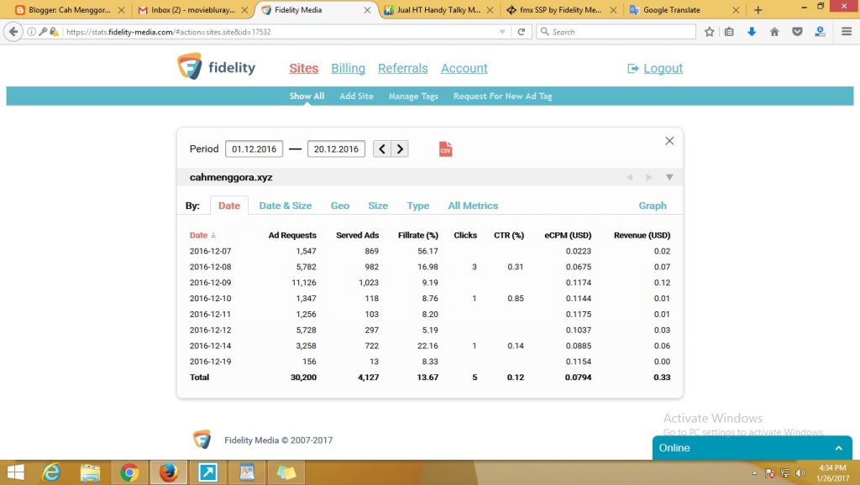This screenshot has height=485, width=860.
Task: Go to the previous period with the left arrow
Action: (382, 149)
